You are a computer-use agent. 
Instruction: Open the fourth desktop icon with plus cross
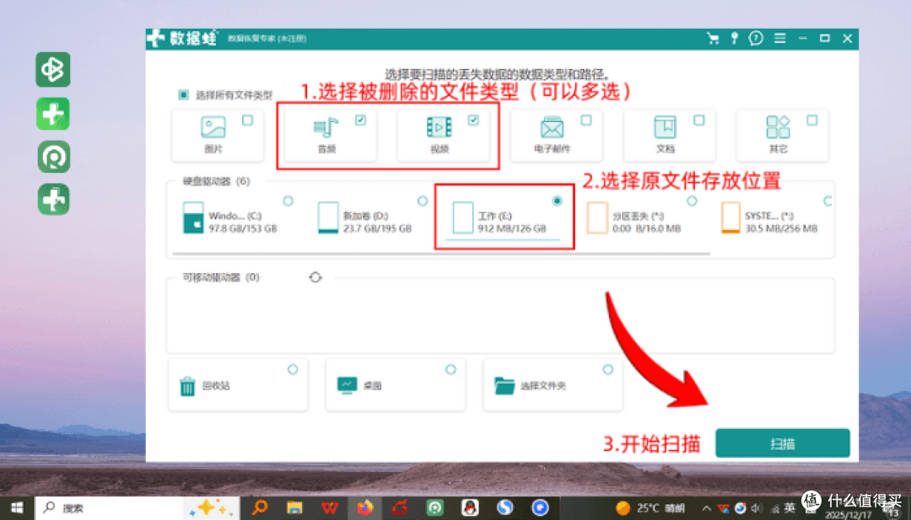[x=53, y=200]
